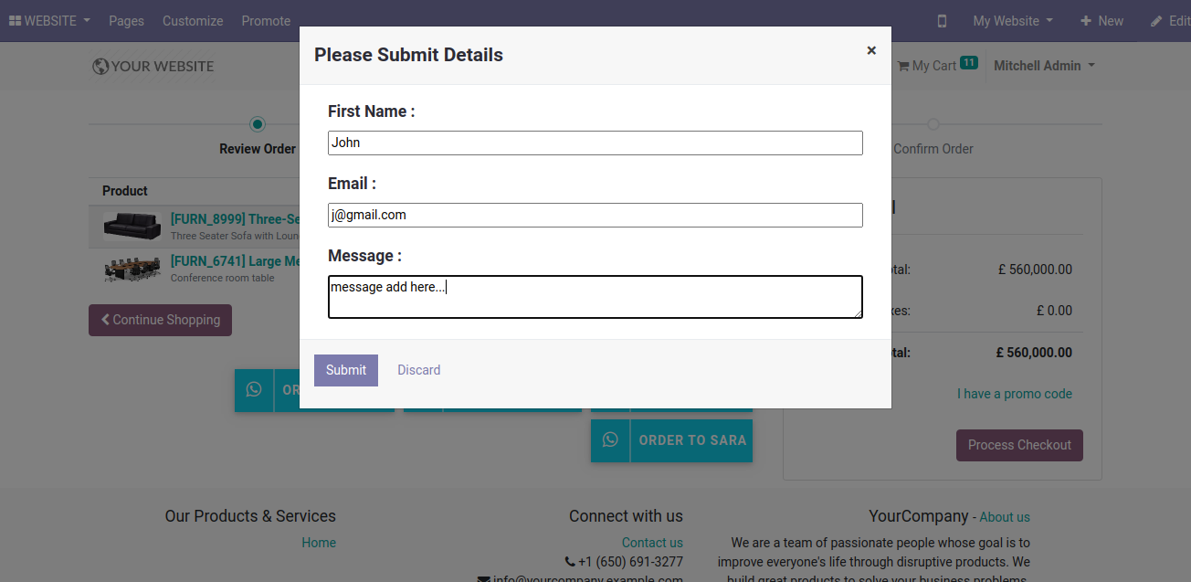Click the pencil Edit icon
Image resolution: width=1191 pixels, height=582 pixels.
[1156, 21]
